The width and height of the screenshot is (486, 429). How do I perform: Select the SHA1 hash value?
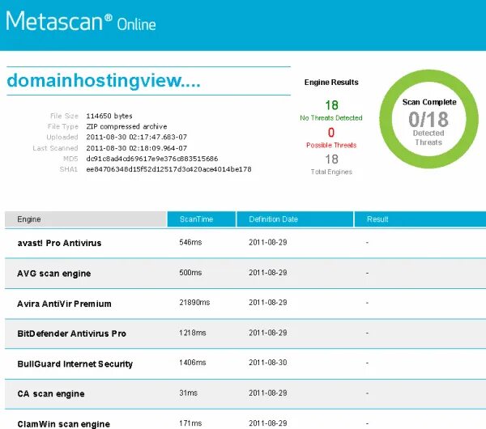click(168, 169)
